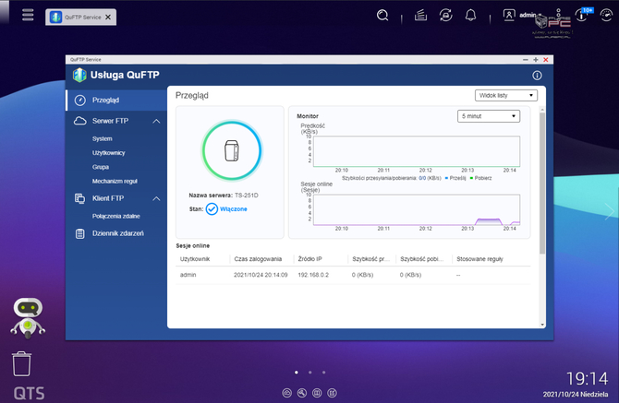The height and width of the screenshot is (403, 619).
Task: Open the trash can on desktop
Action: click(x=21, y=363)
